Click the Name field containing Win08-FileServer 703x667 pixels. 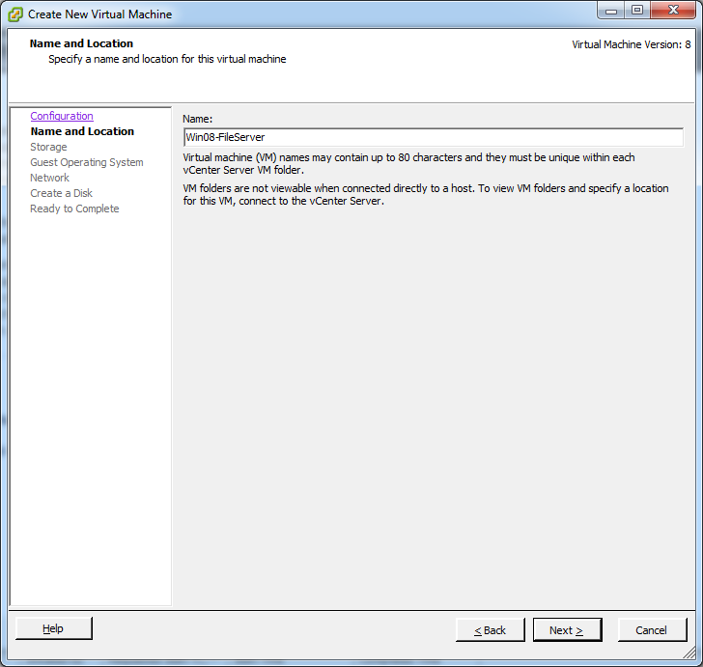coord(433,137)
